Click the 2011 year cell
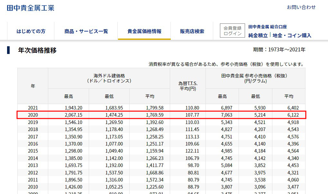 click(x=33, y=180)
